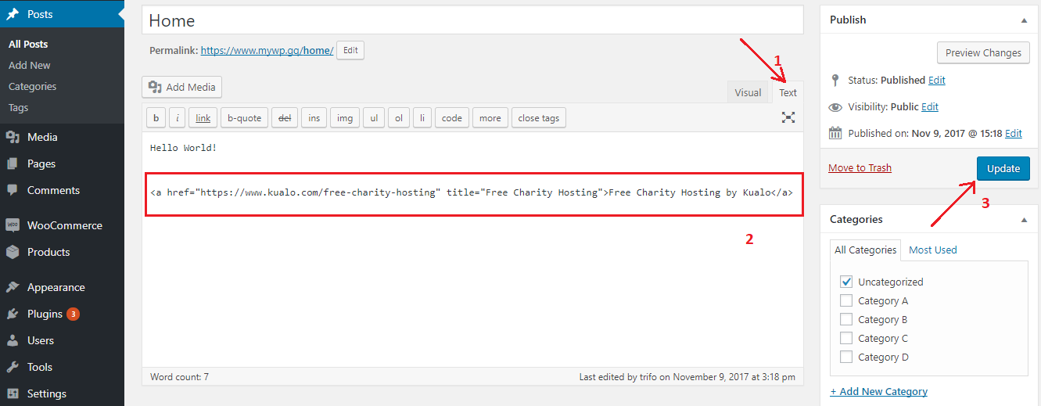Click the Tools wrench icon
1041x406 pixels.
[x=13, y=367]
